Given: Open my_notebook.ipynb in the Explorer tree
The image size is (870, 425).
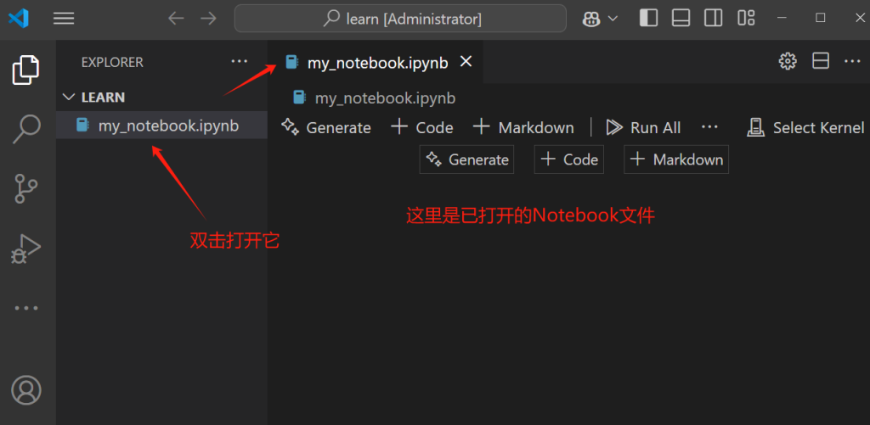Looking at the screenshot, I should point(168,126).
